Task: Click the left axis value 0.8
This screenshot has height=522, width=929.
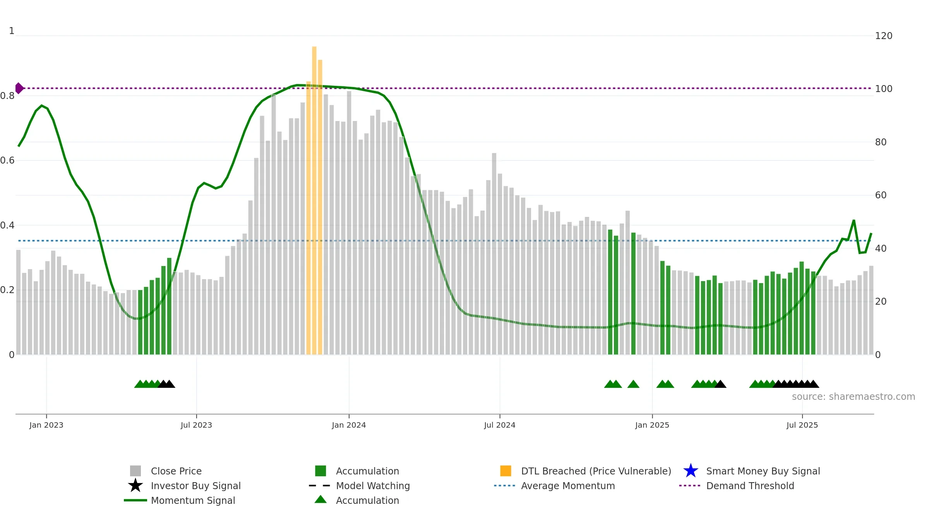Action: click(x=7, y=96)
